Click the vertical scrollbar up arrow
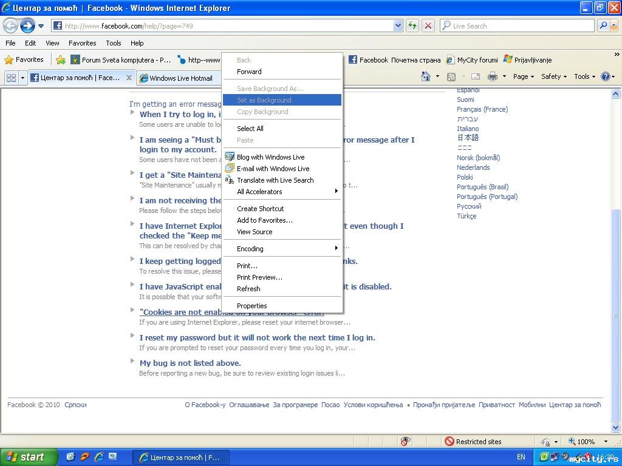The height and width of the screenshot is (466, 622). pyautogui.click(x=616, y=93)
